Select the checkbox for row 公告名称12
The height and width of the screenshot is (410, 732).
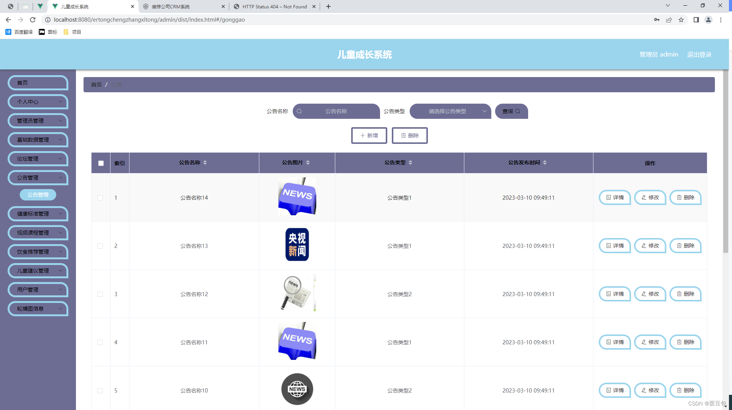point(100,294)
